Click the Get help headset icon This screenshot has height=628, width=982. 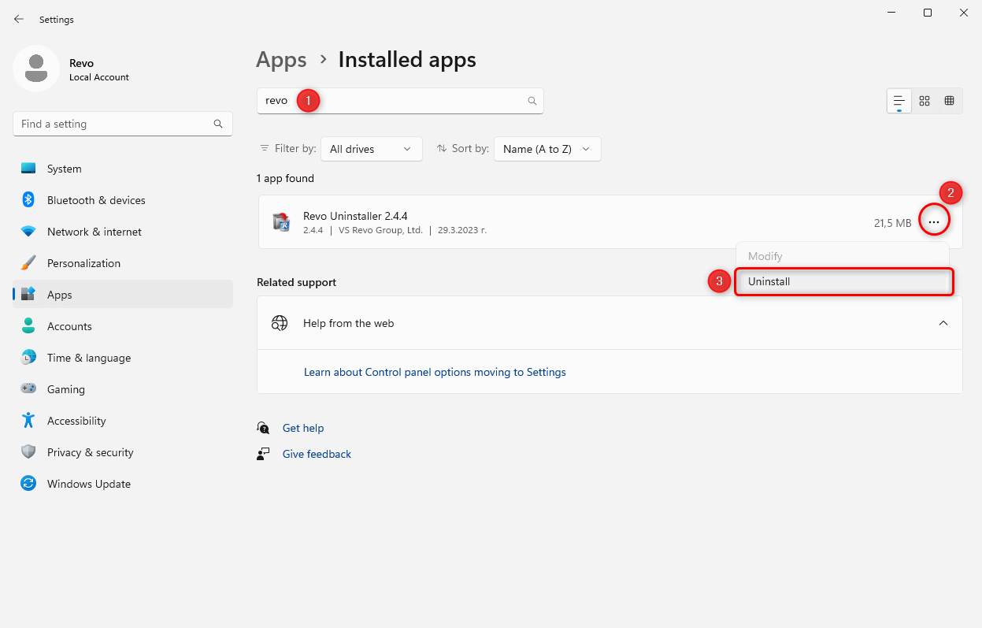(264, 428)
